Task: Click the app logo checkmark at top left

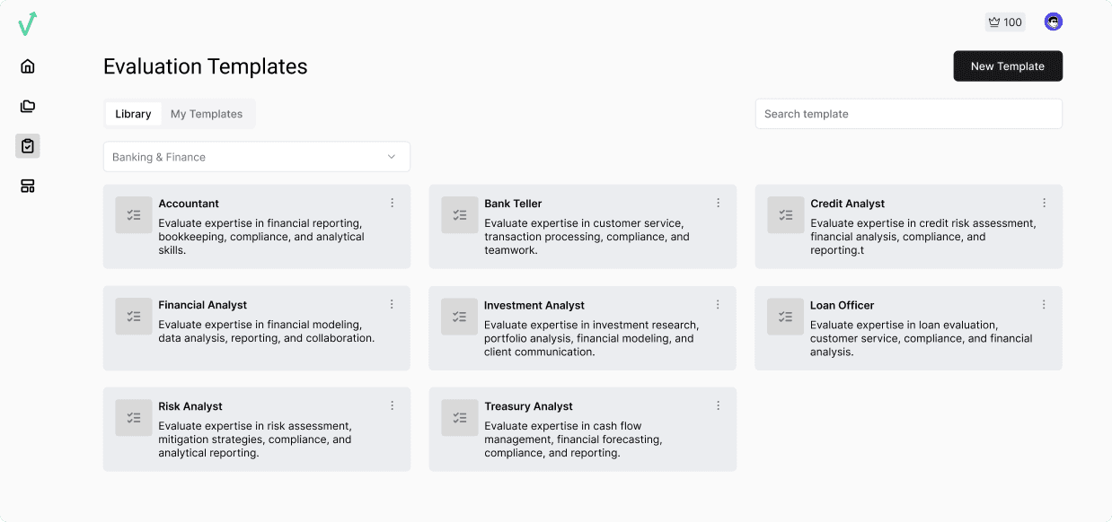Action: 28,23
